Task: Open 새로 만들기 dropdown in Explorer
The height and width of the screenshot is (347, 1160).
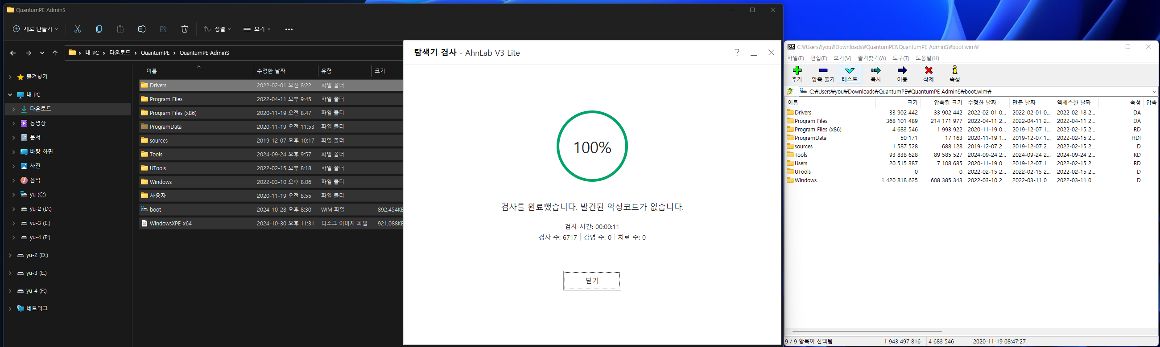Action: (x=36, y=29)
